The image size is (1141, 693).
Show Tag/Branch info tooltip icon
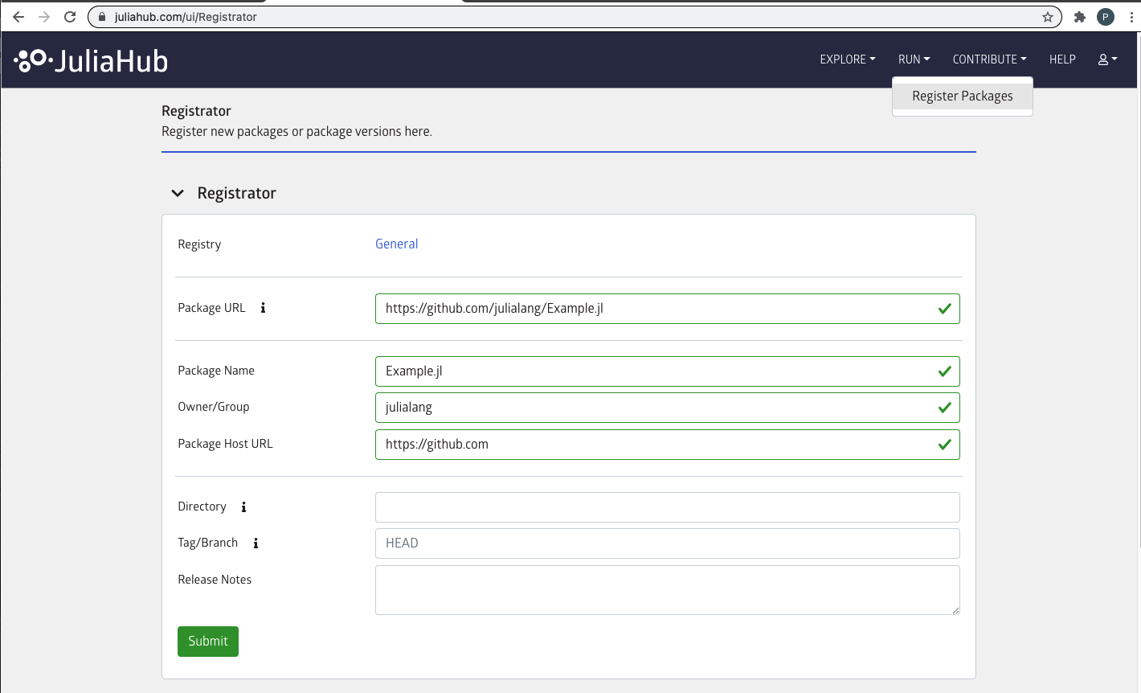(256, 543)
